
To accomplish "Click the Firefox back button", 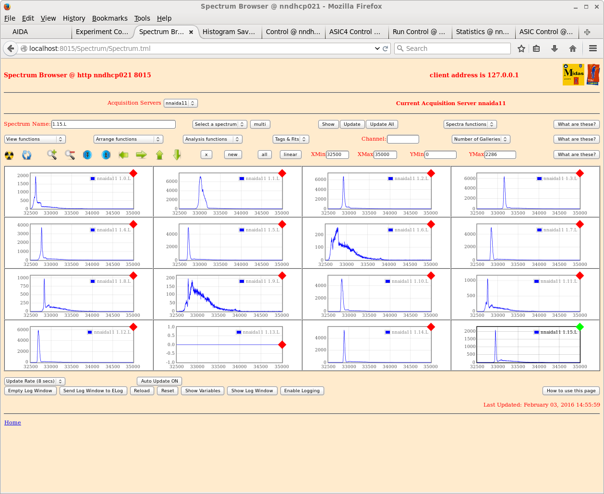I will click(11, 48).
